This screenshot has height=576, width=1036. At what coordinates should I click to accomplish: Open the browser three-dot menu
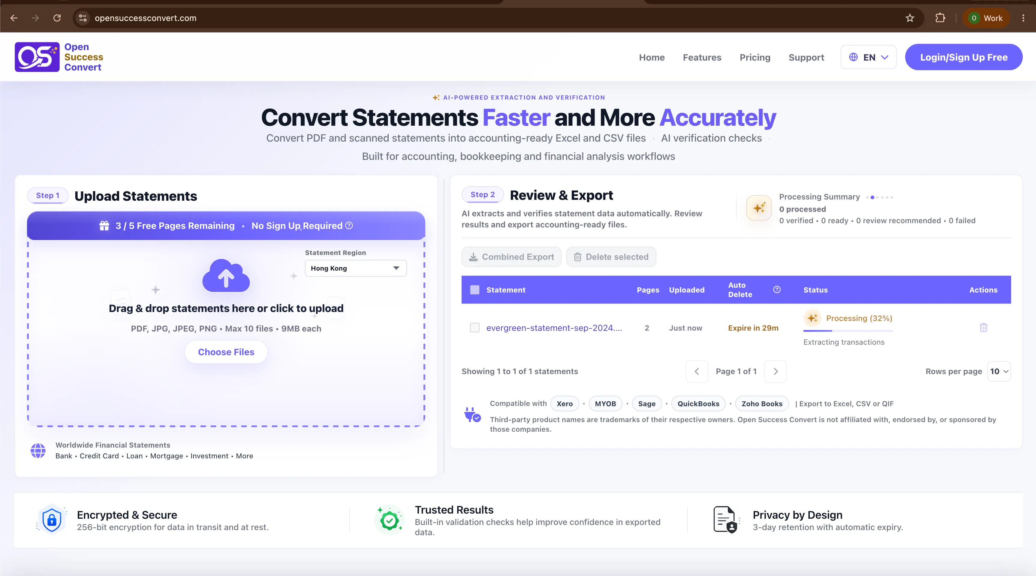[1023, 18]
